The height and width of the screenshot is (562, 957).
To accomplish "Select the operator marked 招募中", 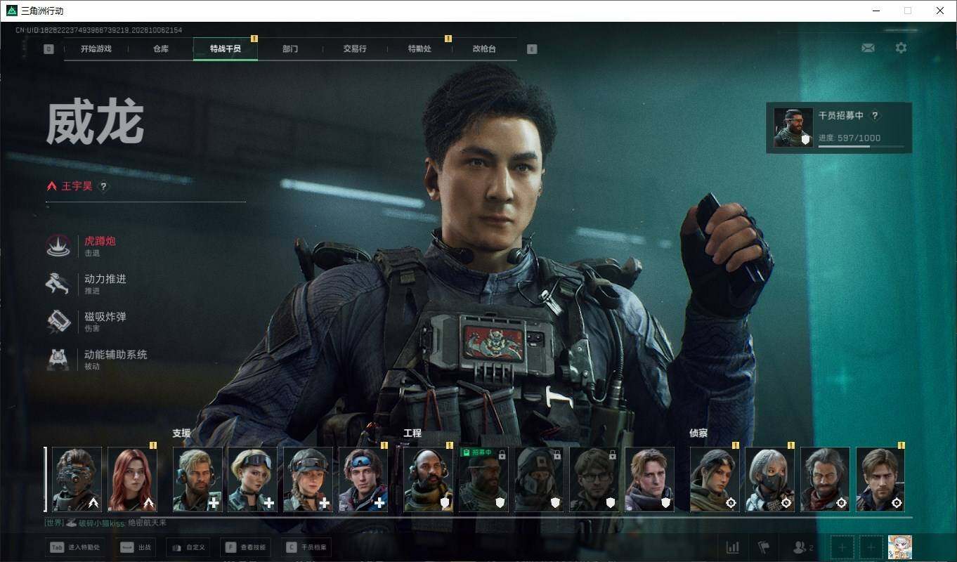I will 483,479.
